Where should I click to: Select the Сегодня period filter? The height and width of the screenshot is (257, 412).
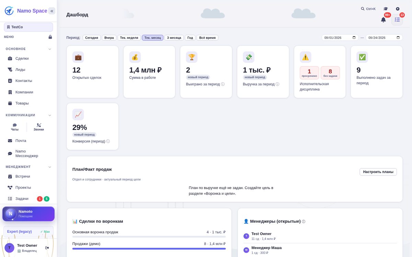pos(92,38)
